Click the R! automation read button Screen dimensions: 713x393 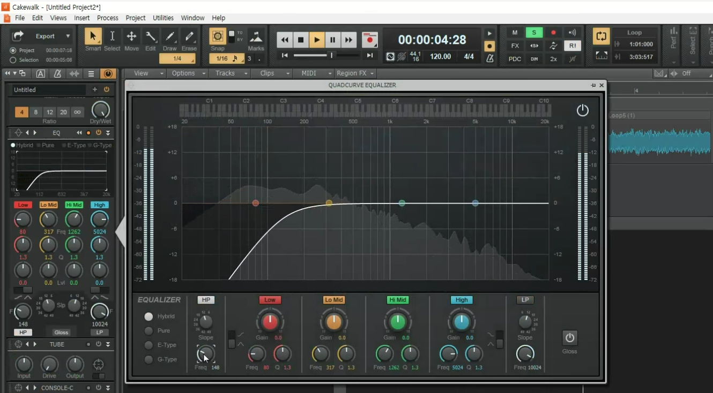pos(573,46)
